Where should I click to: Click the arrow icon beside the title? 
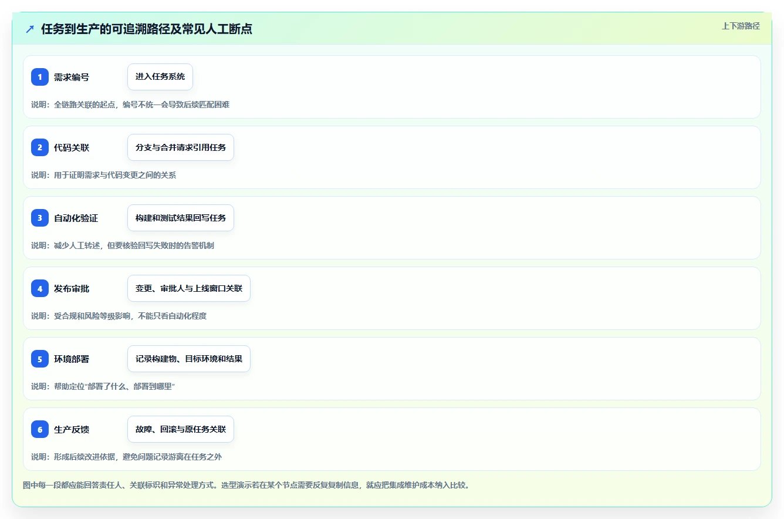[x=30, y=29]
